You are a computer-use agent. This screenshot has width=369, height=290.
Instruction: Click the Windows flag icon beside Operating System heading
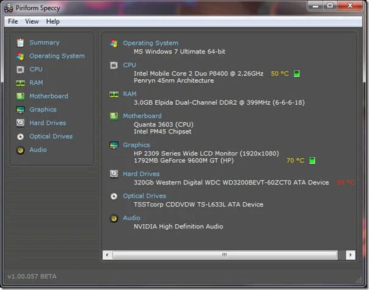pos(114,43)
